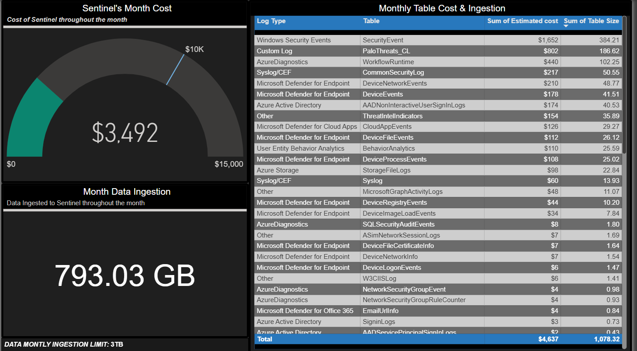Select the Sentinel's Month Cost title
The image size is (637, 351).
pyautogui.click(x=127, y=8)
